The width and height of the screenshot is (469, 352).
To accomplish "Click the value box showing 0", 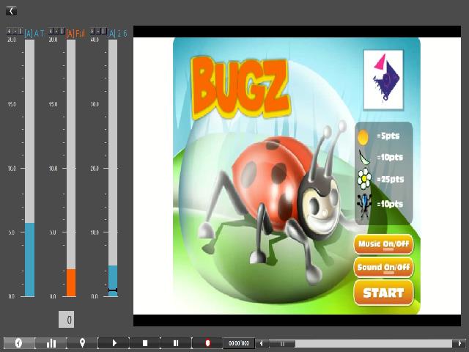I will 66,320.
